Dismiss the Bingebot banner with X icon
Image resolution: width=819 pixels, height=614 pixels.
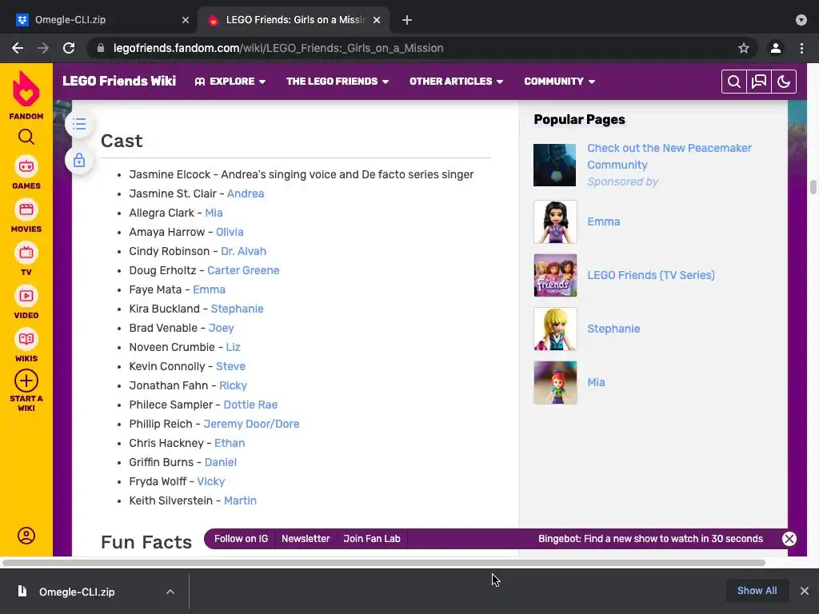(x=789, y=539)
